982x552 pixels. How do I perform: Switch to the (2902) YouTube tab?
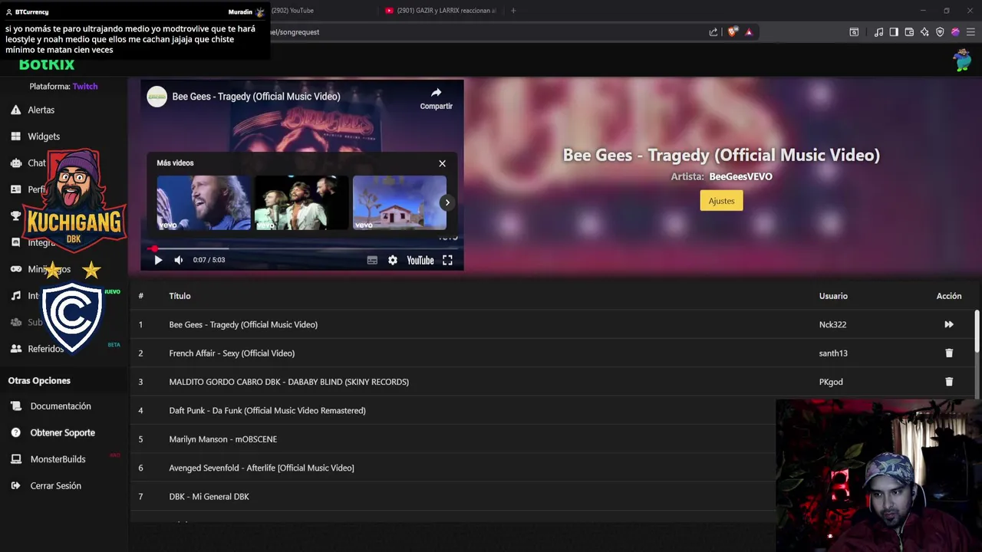point(292,11)
